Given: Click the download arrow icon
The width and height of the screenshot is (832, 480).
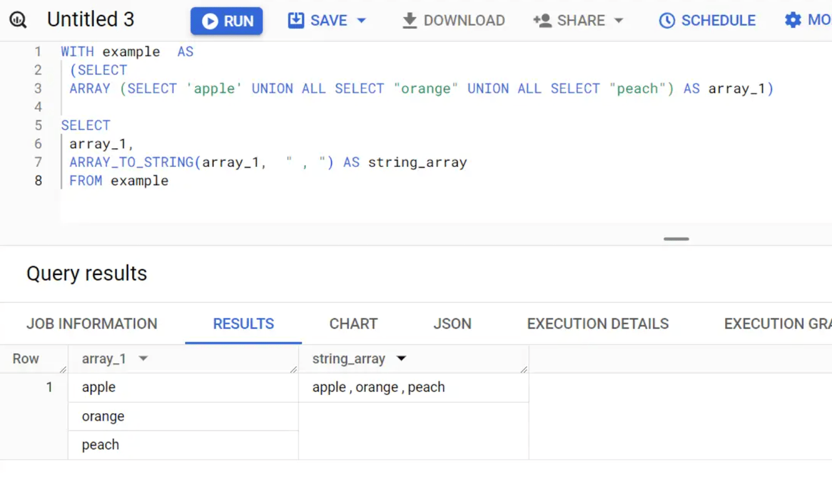Looking at the screenshot, I should pyautogui.click(x=410, y=21).
